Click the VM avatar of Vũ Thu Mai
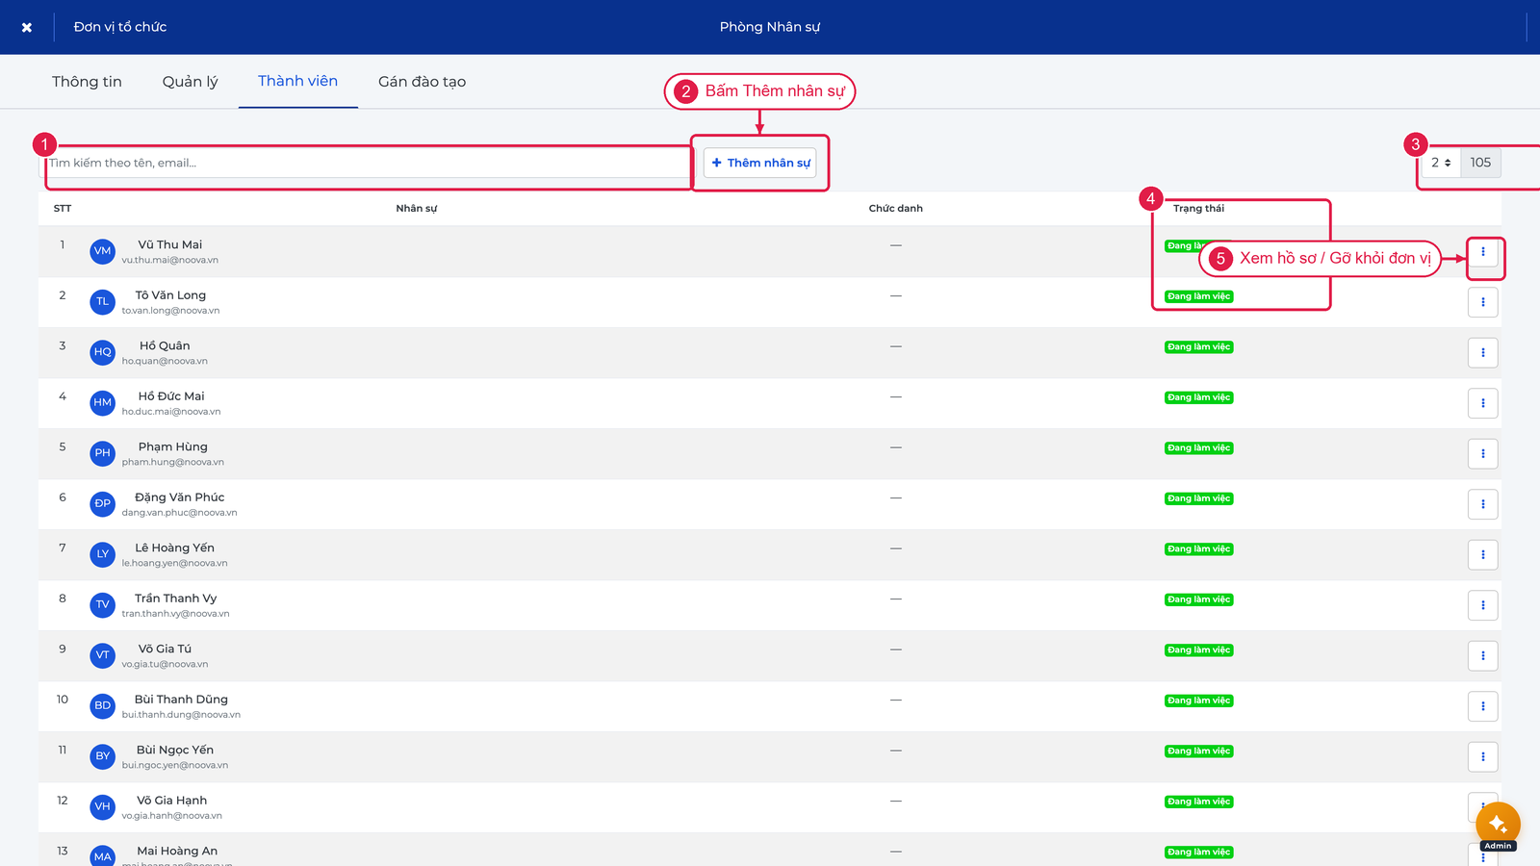Viewport: 1540px width, 866px height. (x=103, y=251)
